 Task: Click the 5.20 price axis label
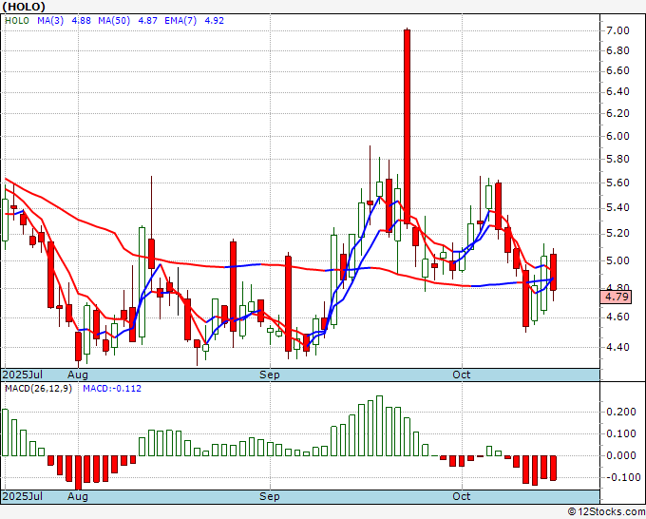(x=617, y=233)
